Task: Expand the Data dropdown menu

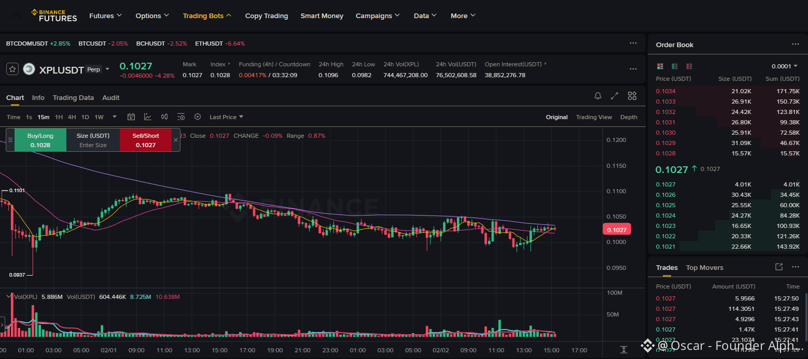Action: [425, 16]
